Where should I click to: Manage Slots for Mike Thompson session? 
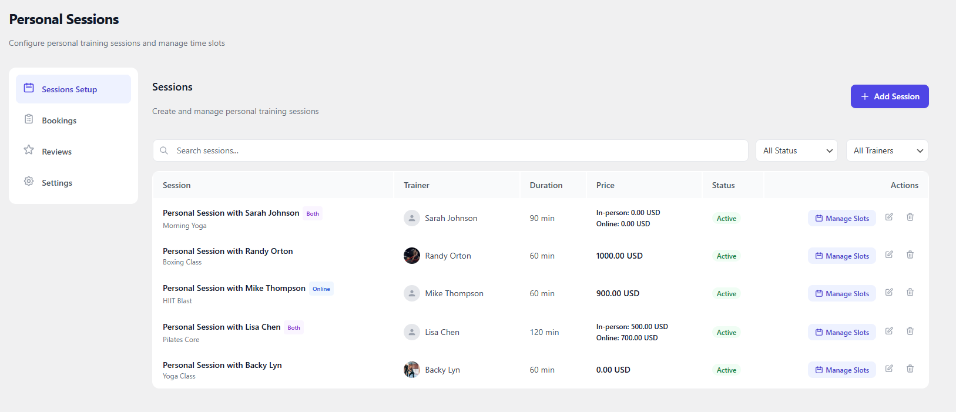841,293
